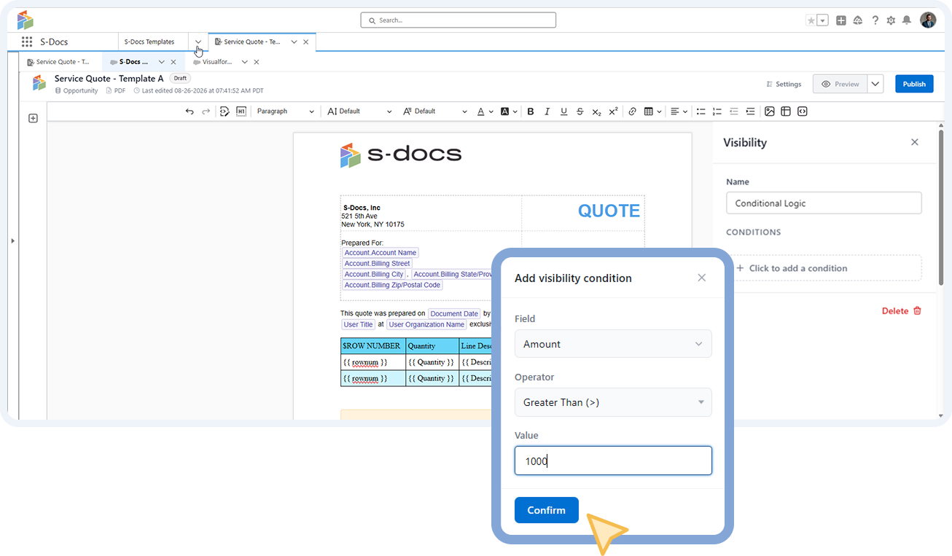952x556 pixels.
Task: Open S-Docs Templates nav tab chevron
Action: coord(198,42)
